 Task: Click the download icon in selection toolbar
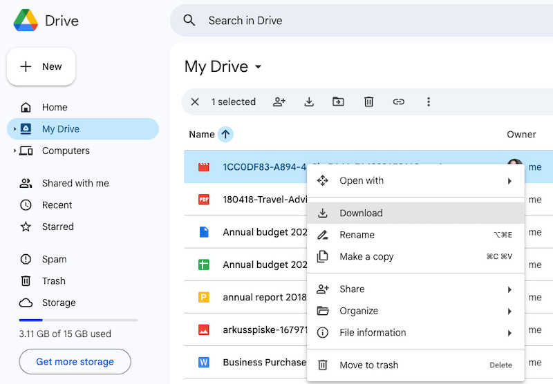[x=309, y=102]
